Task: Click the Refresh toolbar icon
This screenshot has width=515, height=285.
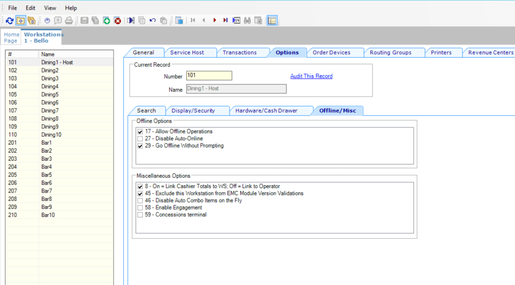Action: point(10,21)
